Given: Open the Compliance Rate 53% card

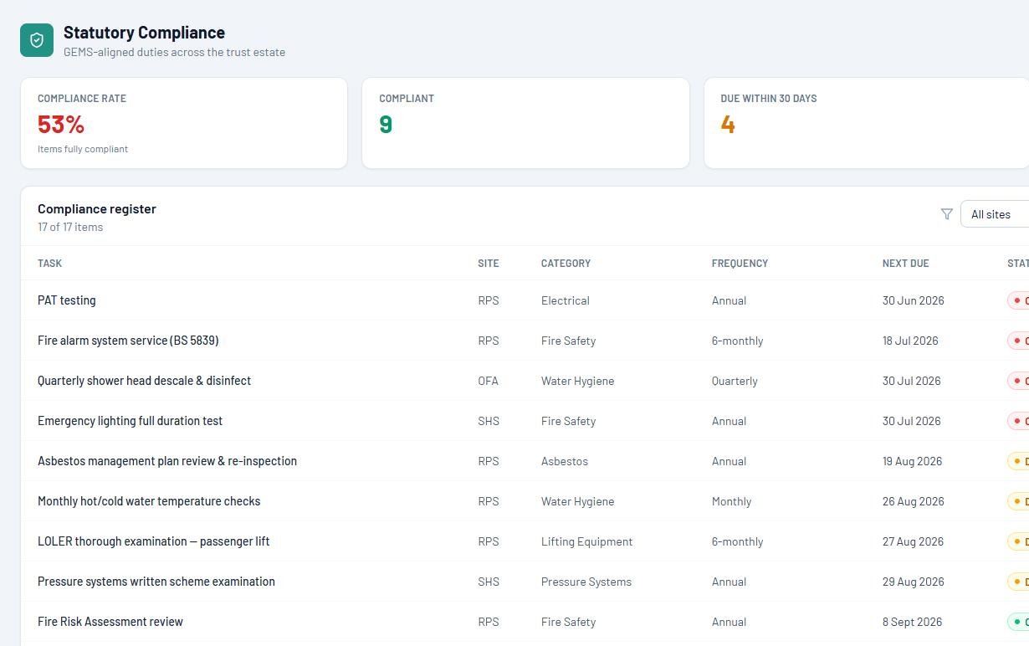Looking at the screenshot, I should coord(184,123).
